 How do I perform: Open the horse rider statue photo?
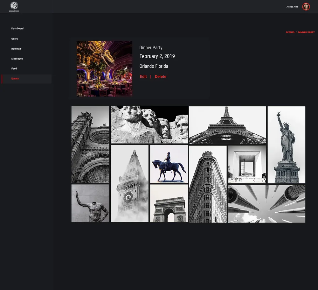pyautogui.click(x=169, y=164)
